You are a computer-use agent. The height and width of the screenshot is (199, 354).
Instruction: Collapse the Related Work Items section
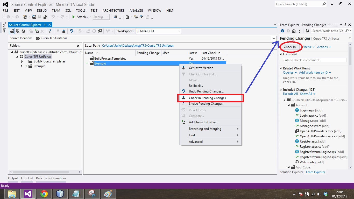click(281, 68)
